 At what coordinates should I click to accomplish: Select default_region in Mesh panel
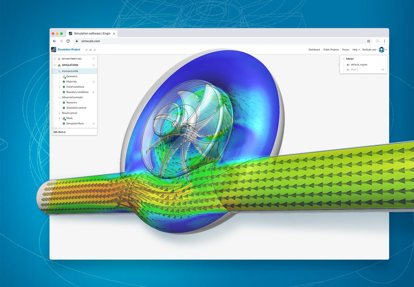click(x=359, y=65)
